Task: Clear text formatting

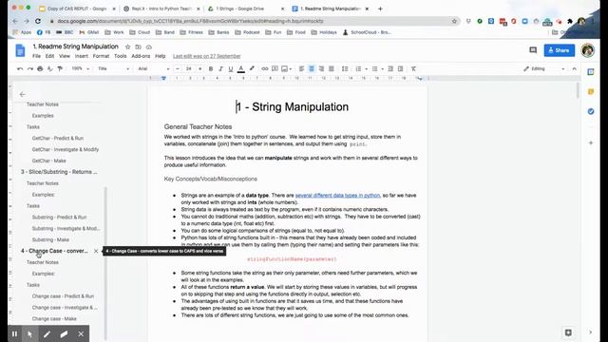Action: point(414,68)
